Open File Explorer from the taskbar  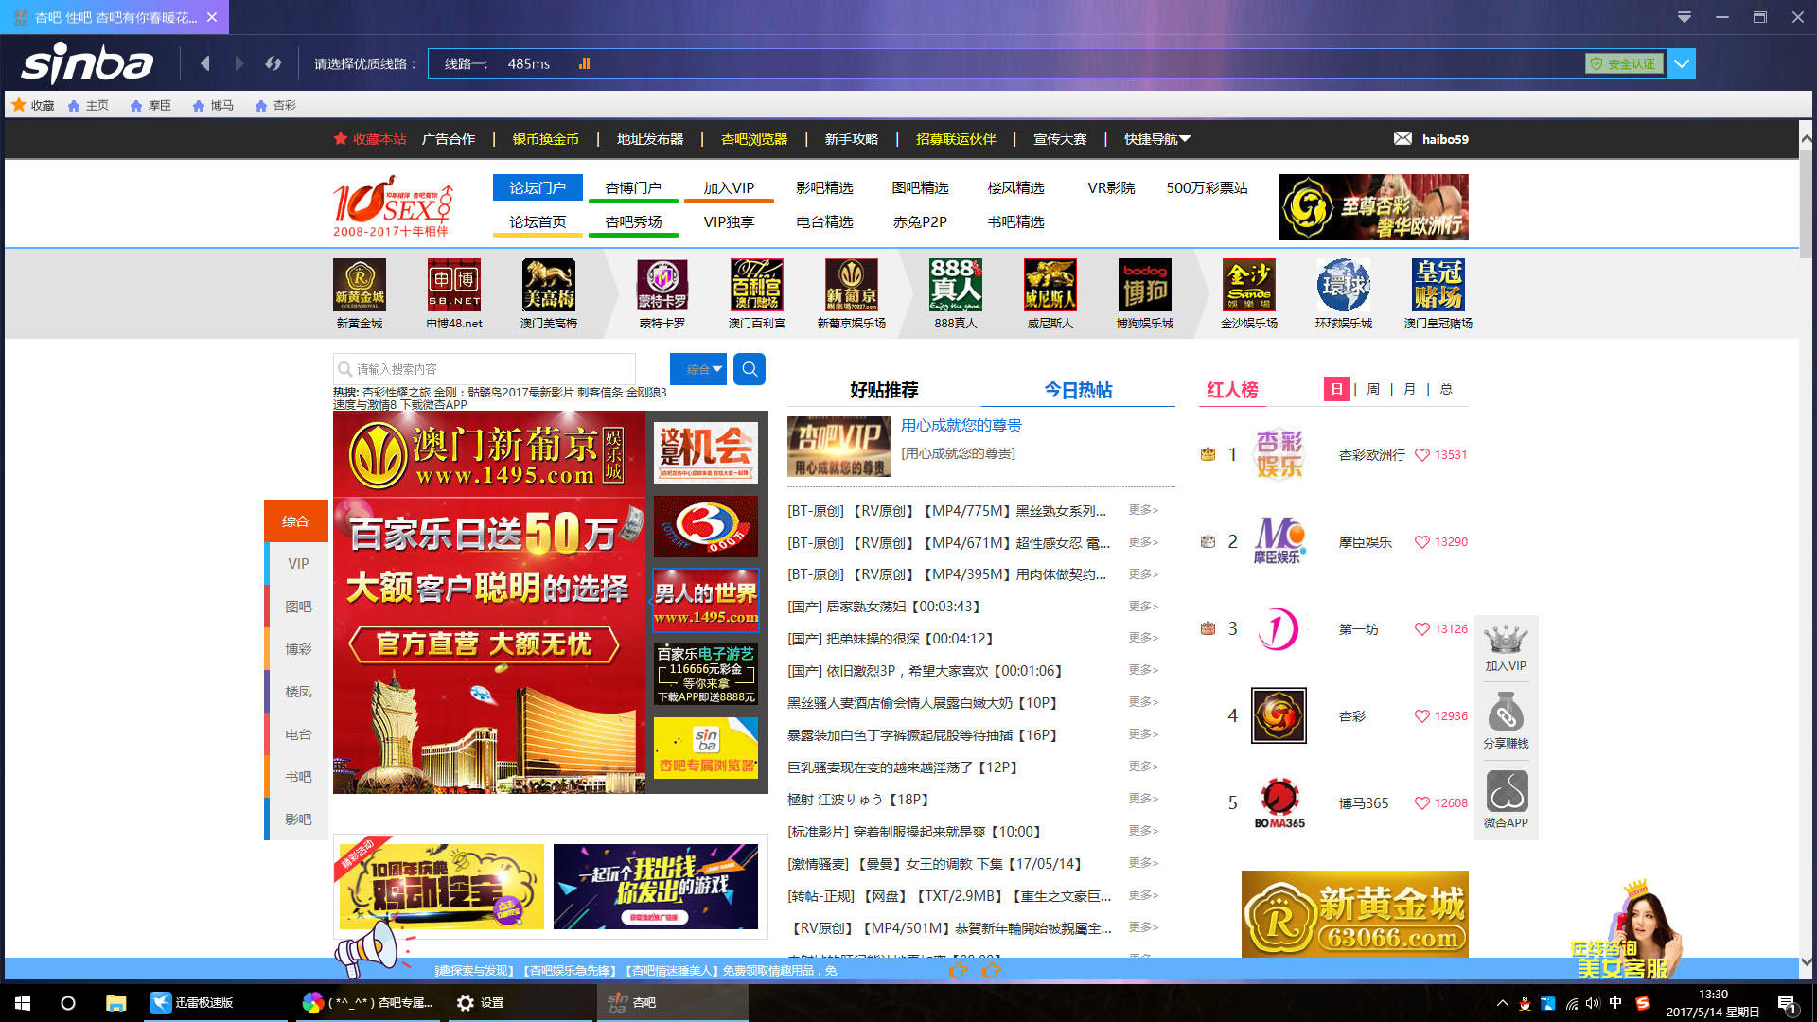pos(115,1003)
